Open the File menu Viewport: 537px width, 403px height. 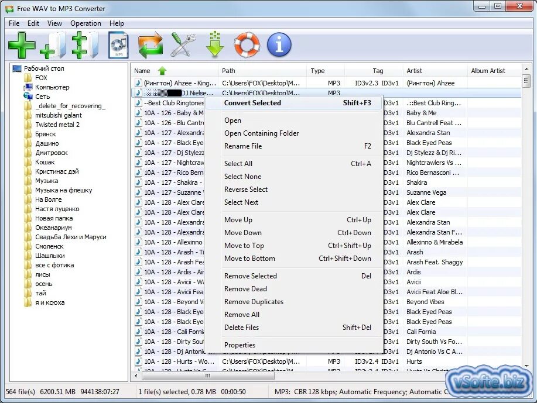[x=14, y=23]
